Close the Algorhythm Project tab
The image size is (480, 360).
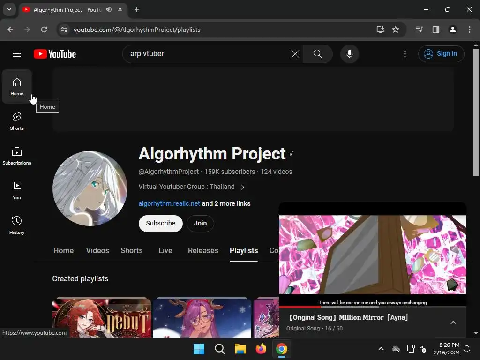tap(120, 9)
